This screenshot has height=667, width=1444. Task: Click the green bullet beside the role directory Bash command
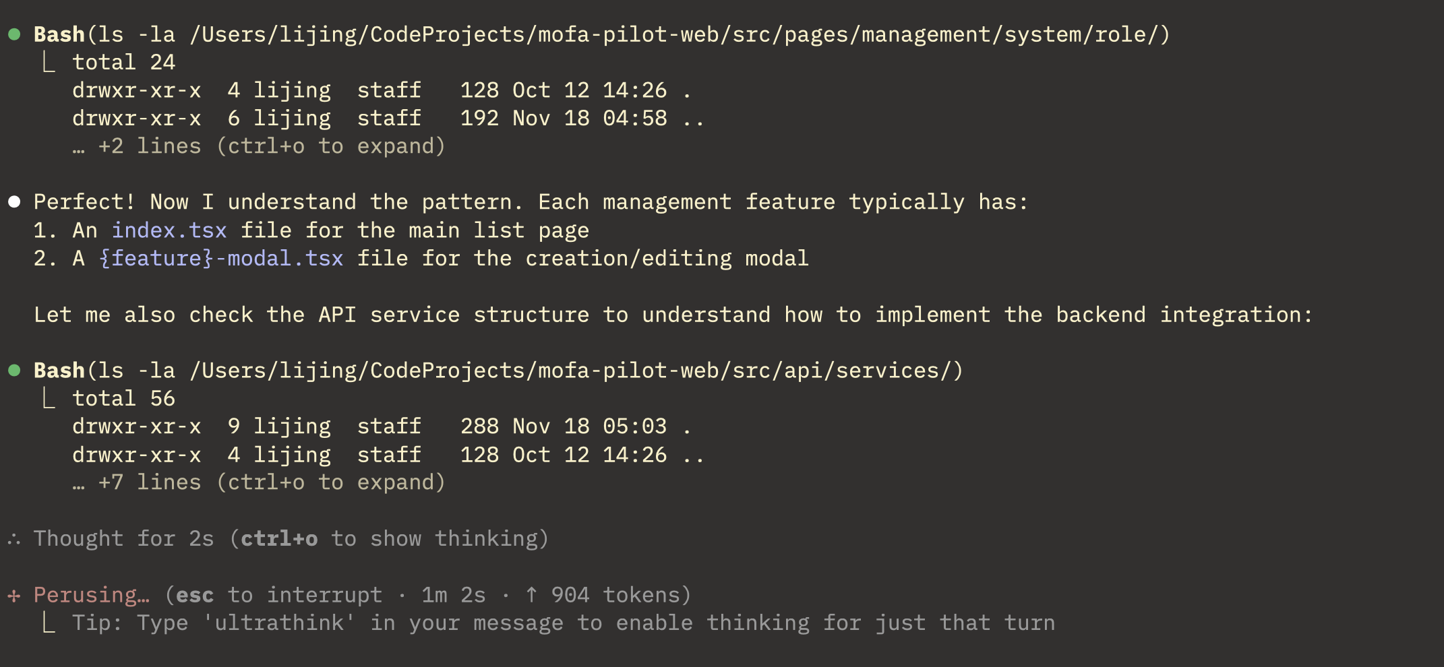(x=14, y=34)
